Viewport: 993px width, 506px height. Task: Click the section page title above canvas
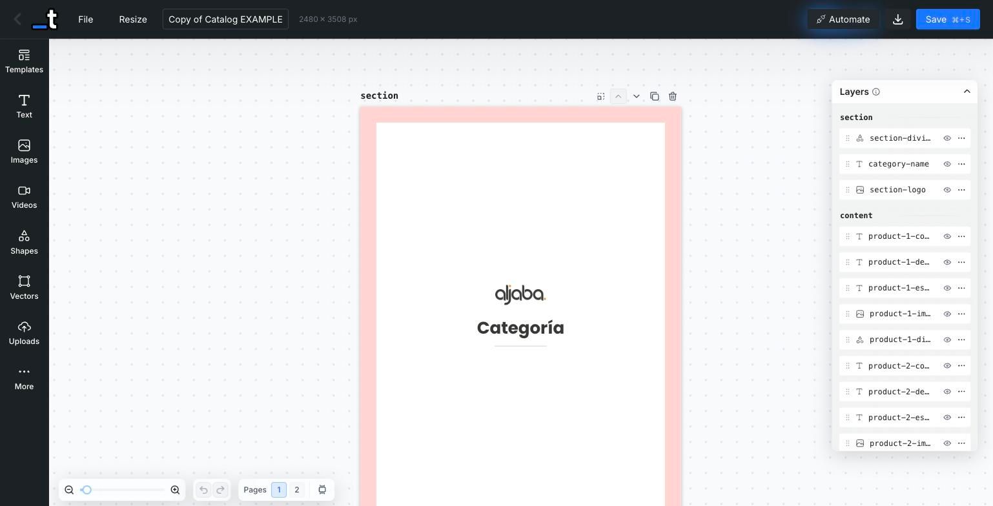tap(379, 96)
